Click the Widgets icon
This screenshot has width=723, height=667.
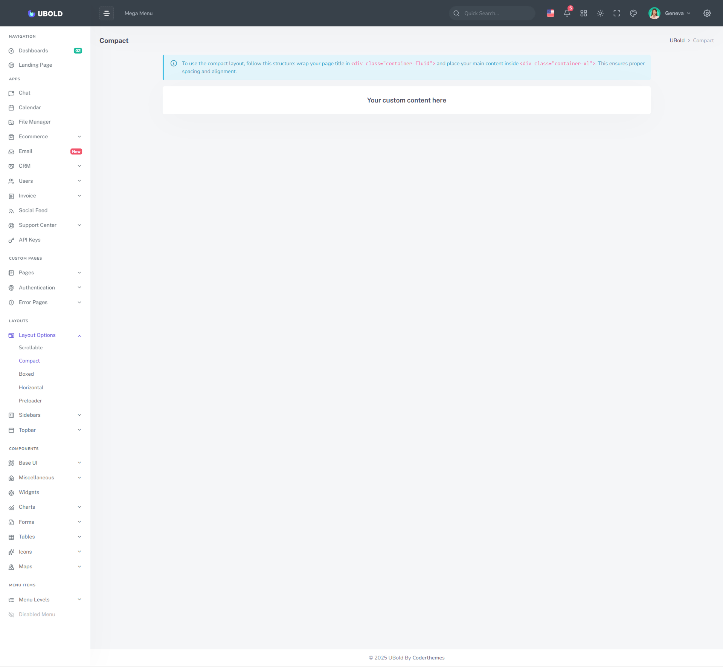(11, 493)
